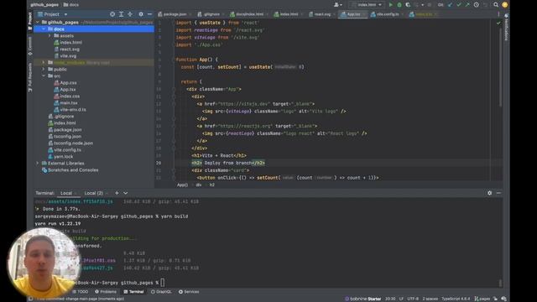Collapse all nodes in the Project panel
This screenshot has height=302, width=537.
(130, 14)
